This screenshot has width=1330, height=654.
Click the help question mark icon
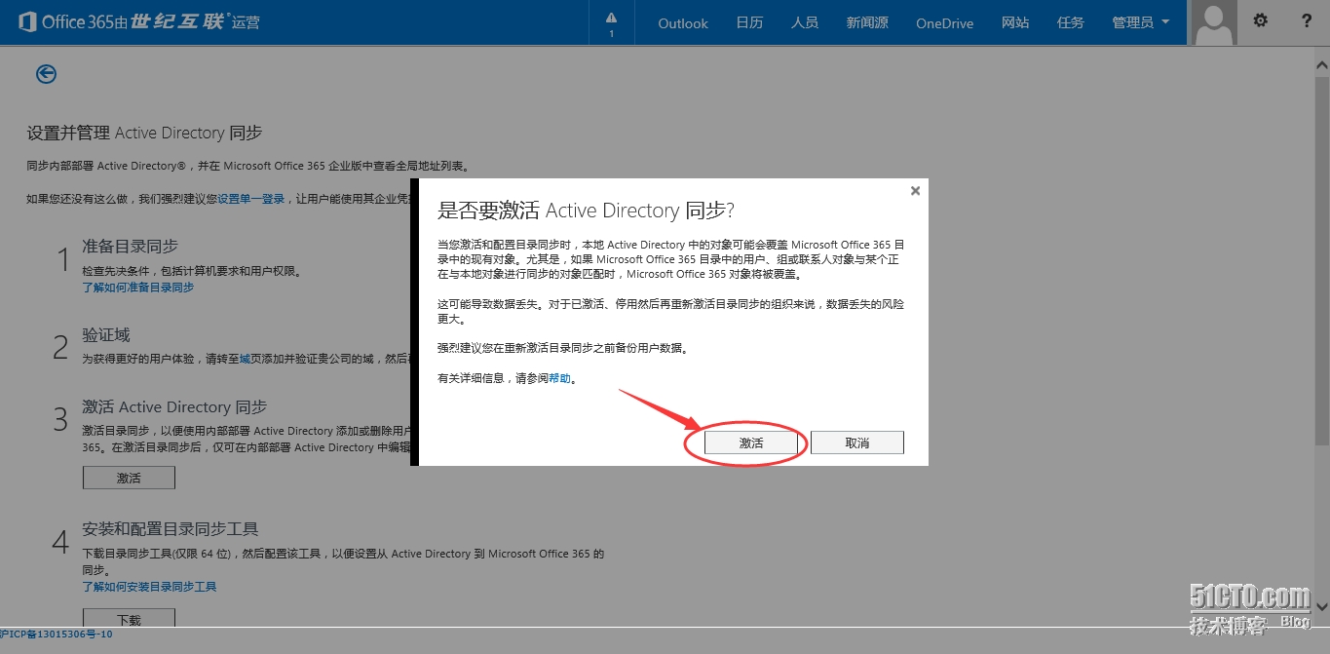[x=1307, y=21]
